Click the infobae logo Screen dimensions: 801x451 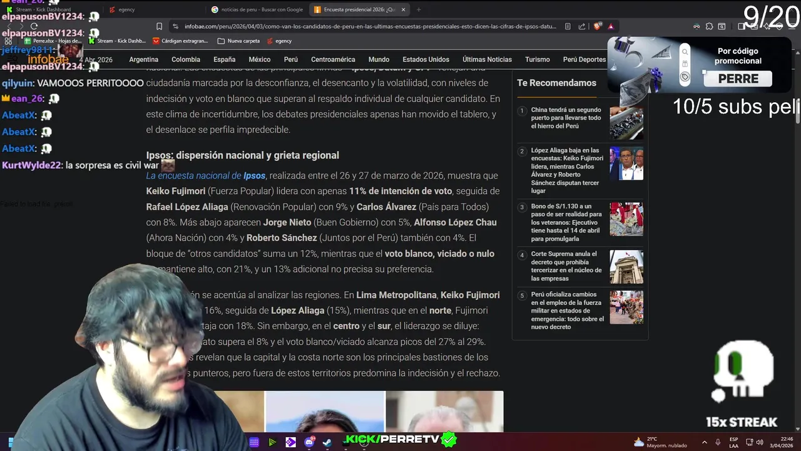tap(48, 60)
